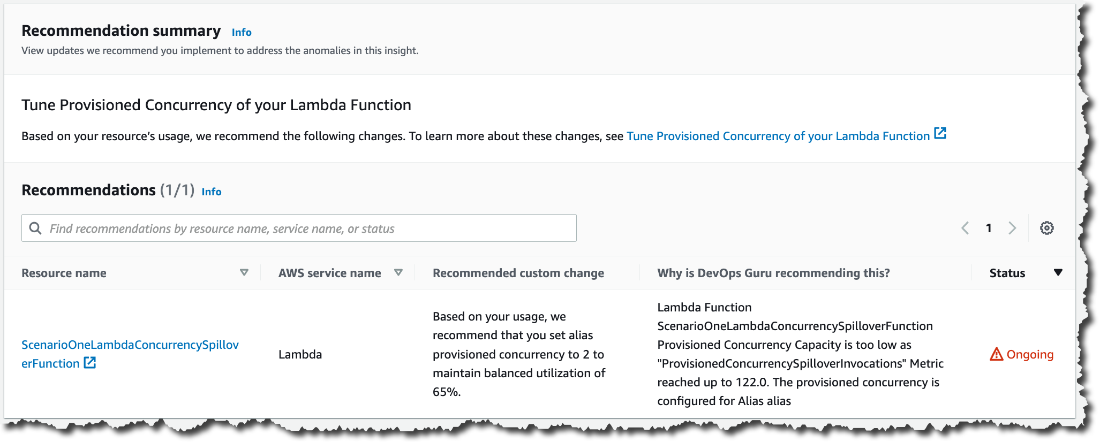Click the AWS service name header
This screenshot has height=442, width=1100.
(x=329, y=273)
